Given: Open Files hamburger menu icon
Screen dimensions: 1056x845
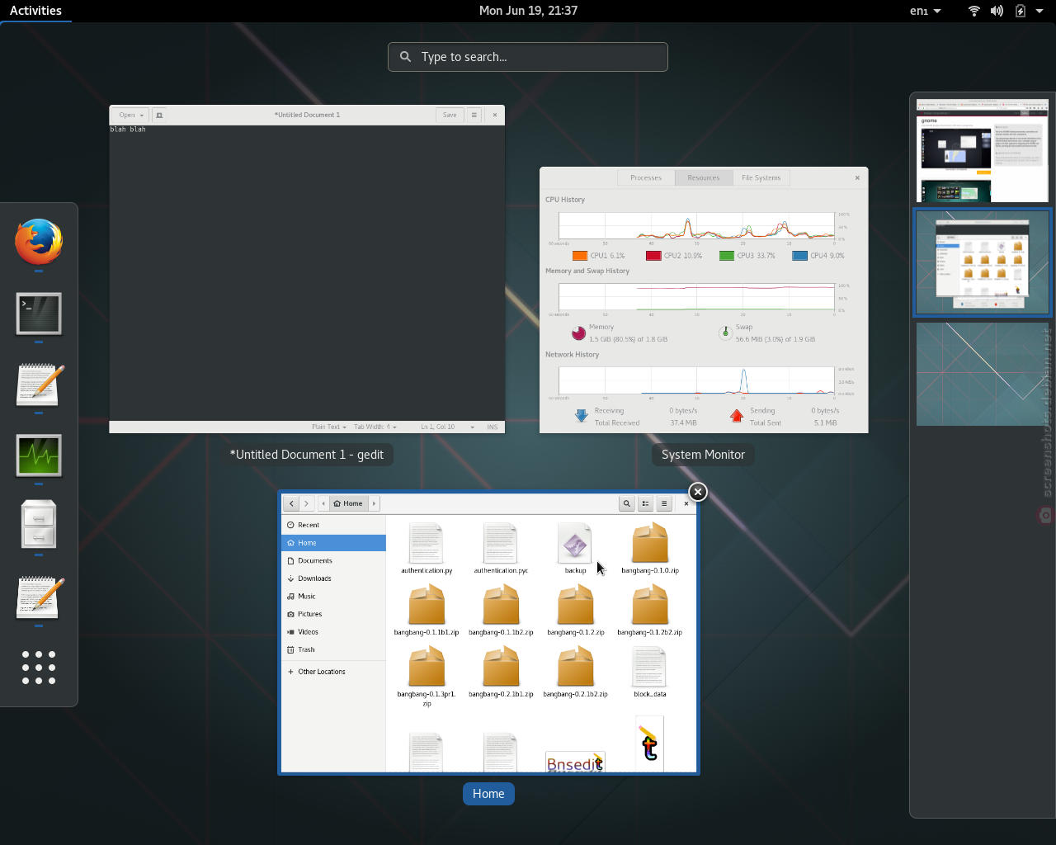Looking at the screenshot, I should click(664, 503).
